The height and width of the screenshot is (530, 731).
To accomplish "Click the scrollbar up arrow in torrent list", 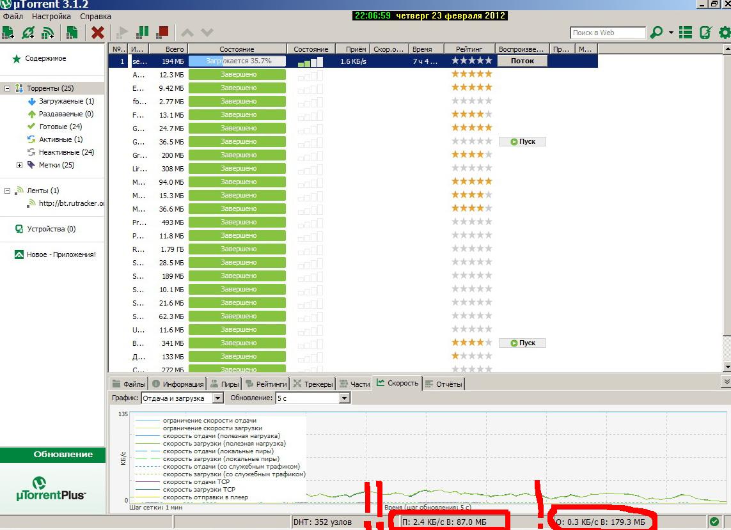I will point(727,49).
